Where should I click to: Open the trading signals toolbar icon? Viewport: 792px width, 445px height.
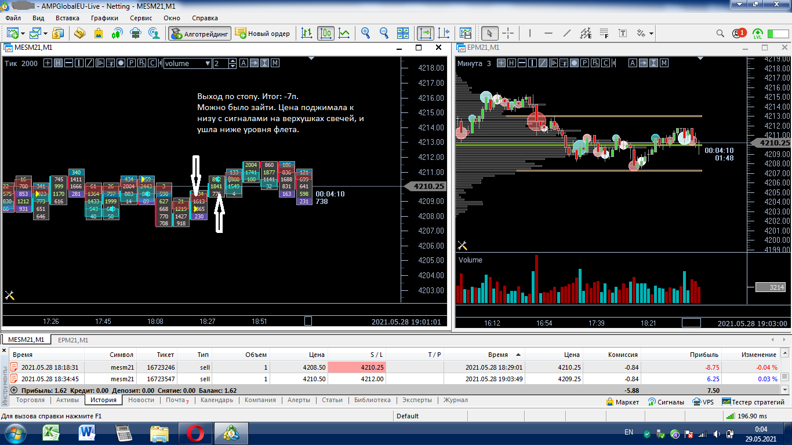click(x=117, y=33)
